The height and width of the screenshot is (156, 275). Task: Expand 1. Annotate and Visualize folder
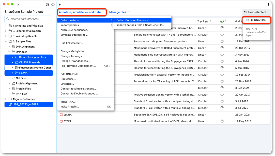(6, 26)
